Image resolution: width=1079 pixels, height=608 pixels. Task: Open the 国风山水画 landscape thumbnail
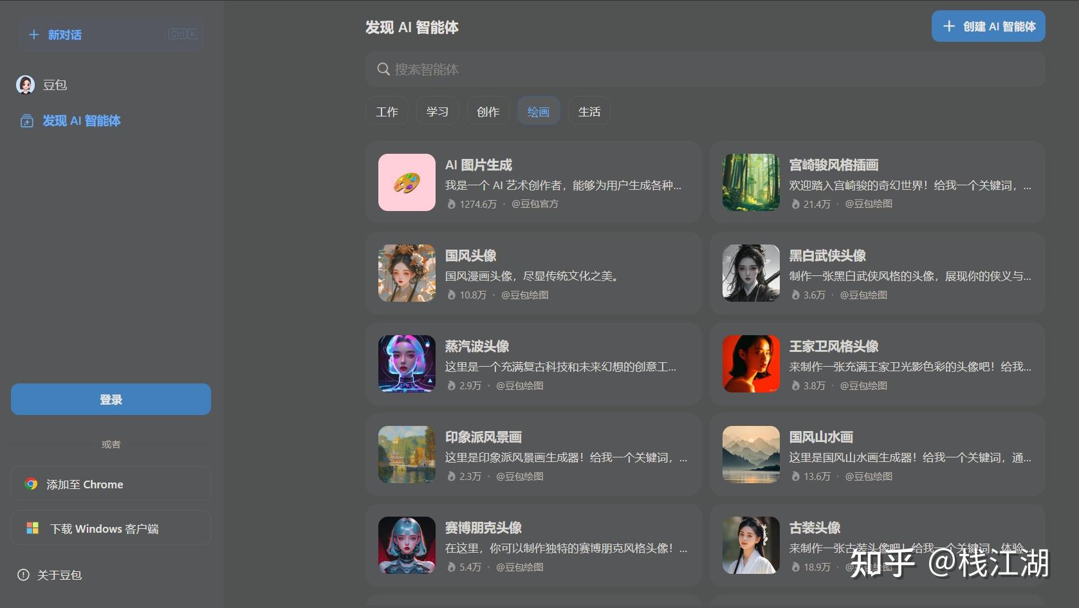point(750,455)
